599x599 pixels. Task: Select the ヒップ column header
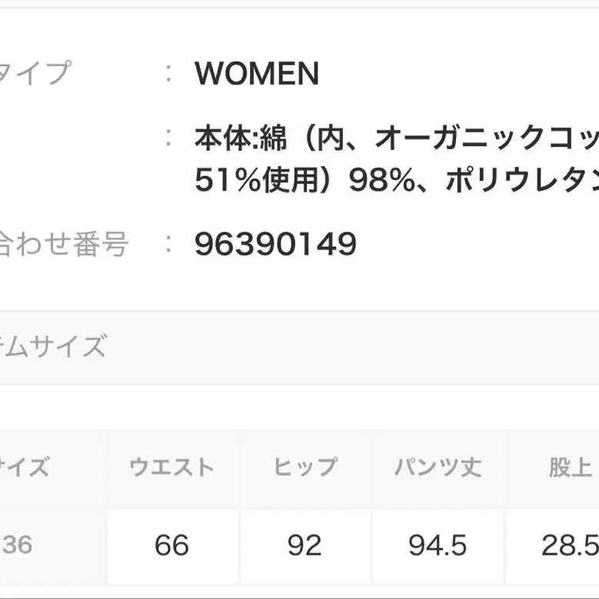(x=304, y=467)
